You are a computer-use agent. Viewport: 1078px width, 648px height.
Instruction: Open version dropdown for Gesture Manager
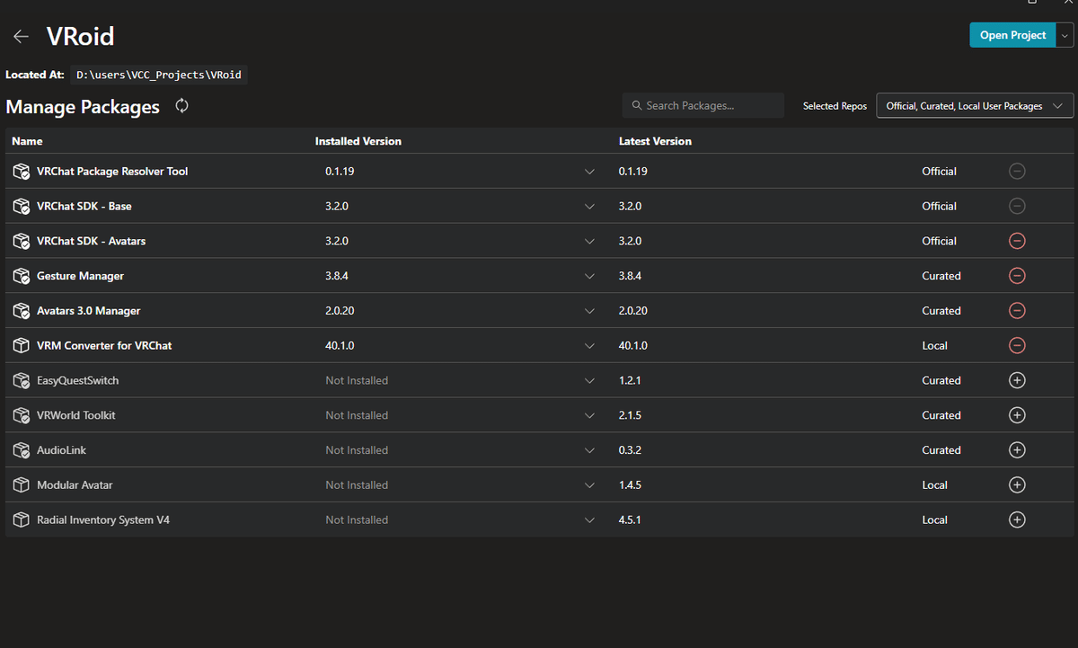(589, 276)
